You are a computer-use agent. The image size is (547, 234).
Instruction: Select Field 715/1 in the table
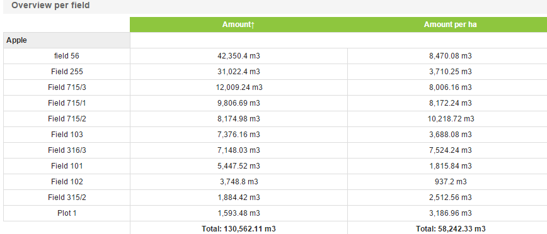(x=67, y=103)
